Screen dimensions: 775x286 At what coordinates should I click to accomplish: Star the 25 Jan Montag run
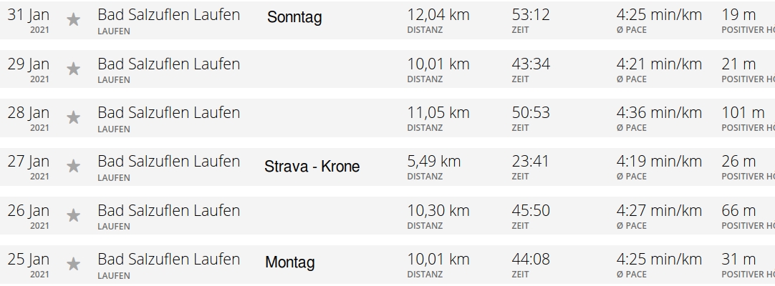(73, 265)
